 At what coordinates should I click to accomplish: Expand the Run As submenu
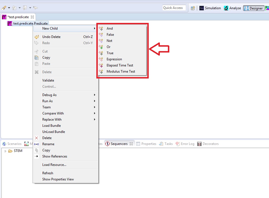pos(66,101)
